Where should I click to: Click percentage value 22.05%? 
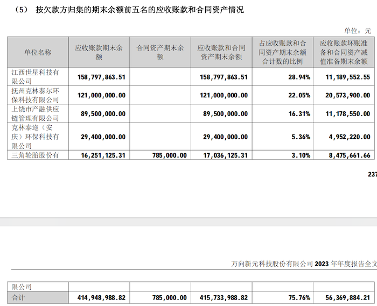point(299,96)
